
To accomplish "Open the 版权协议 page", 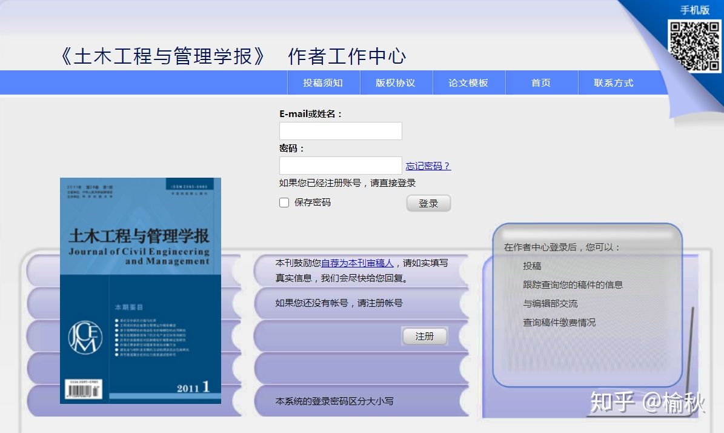I will pyautogui.click(x=397, y=82).
